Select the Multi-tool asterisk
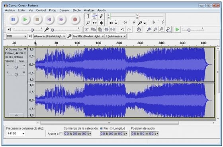223x147 pixels. pos(101,23)
